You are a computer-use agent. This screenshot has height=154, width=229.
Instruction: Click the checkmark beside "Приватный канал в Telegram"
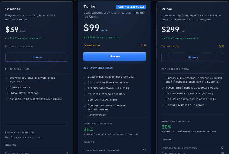(163, 105)
